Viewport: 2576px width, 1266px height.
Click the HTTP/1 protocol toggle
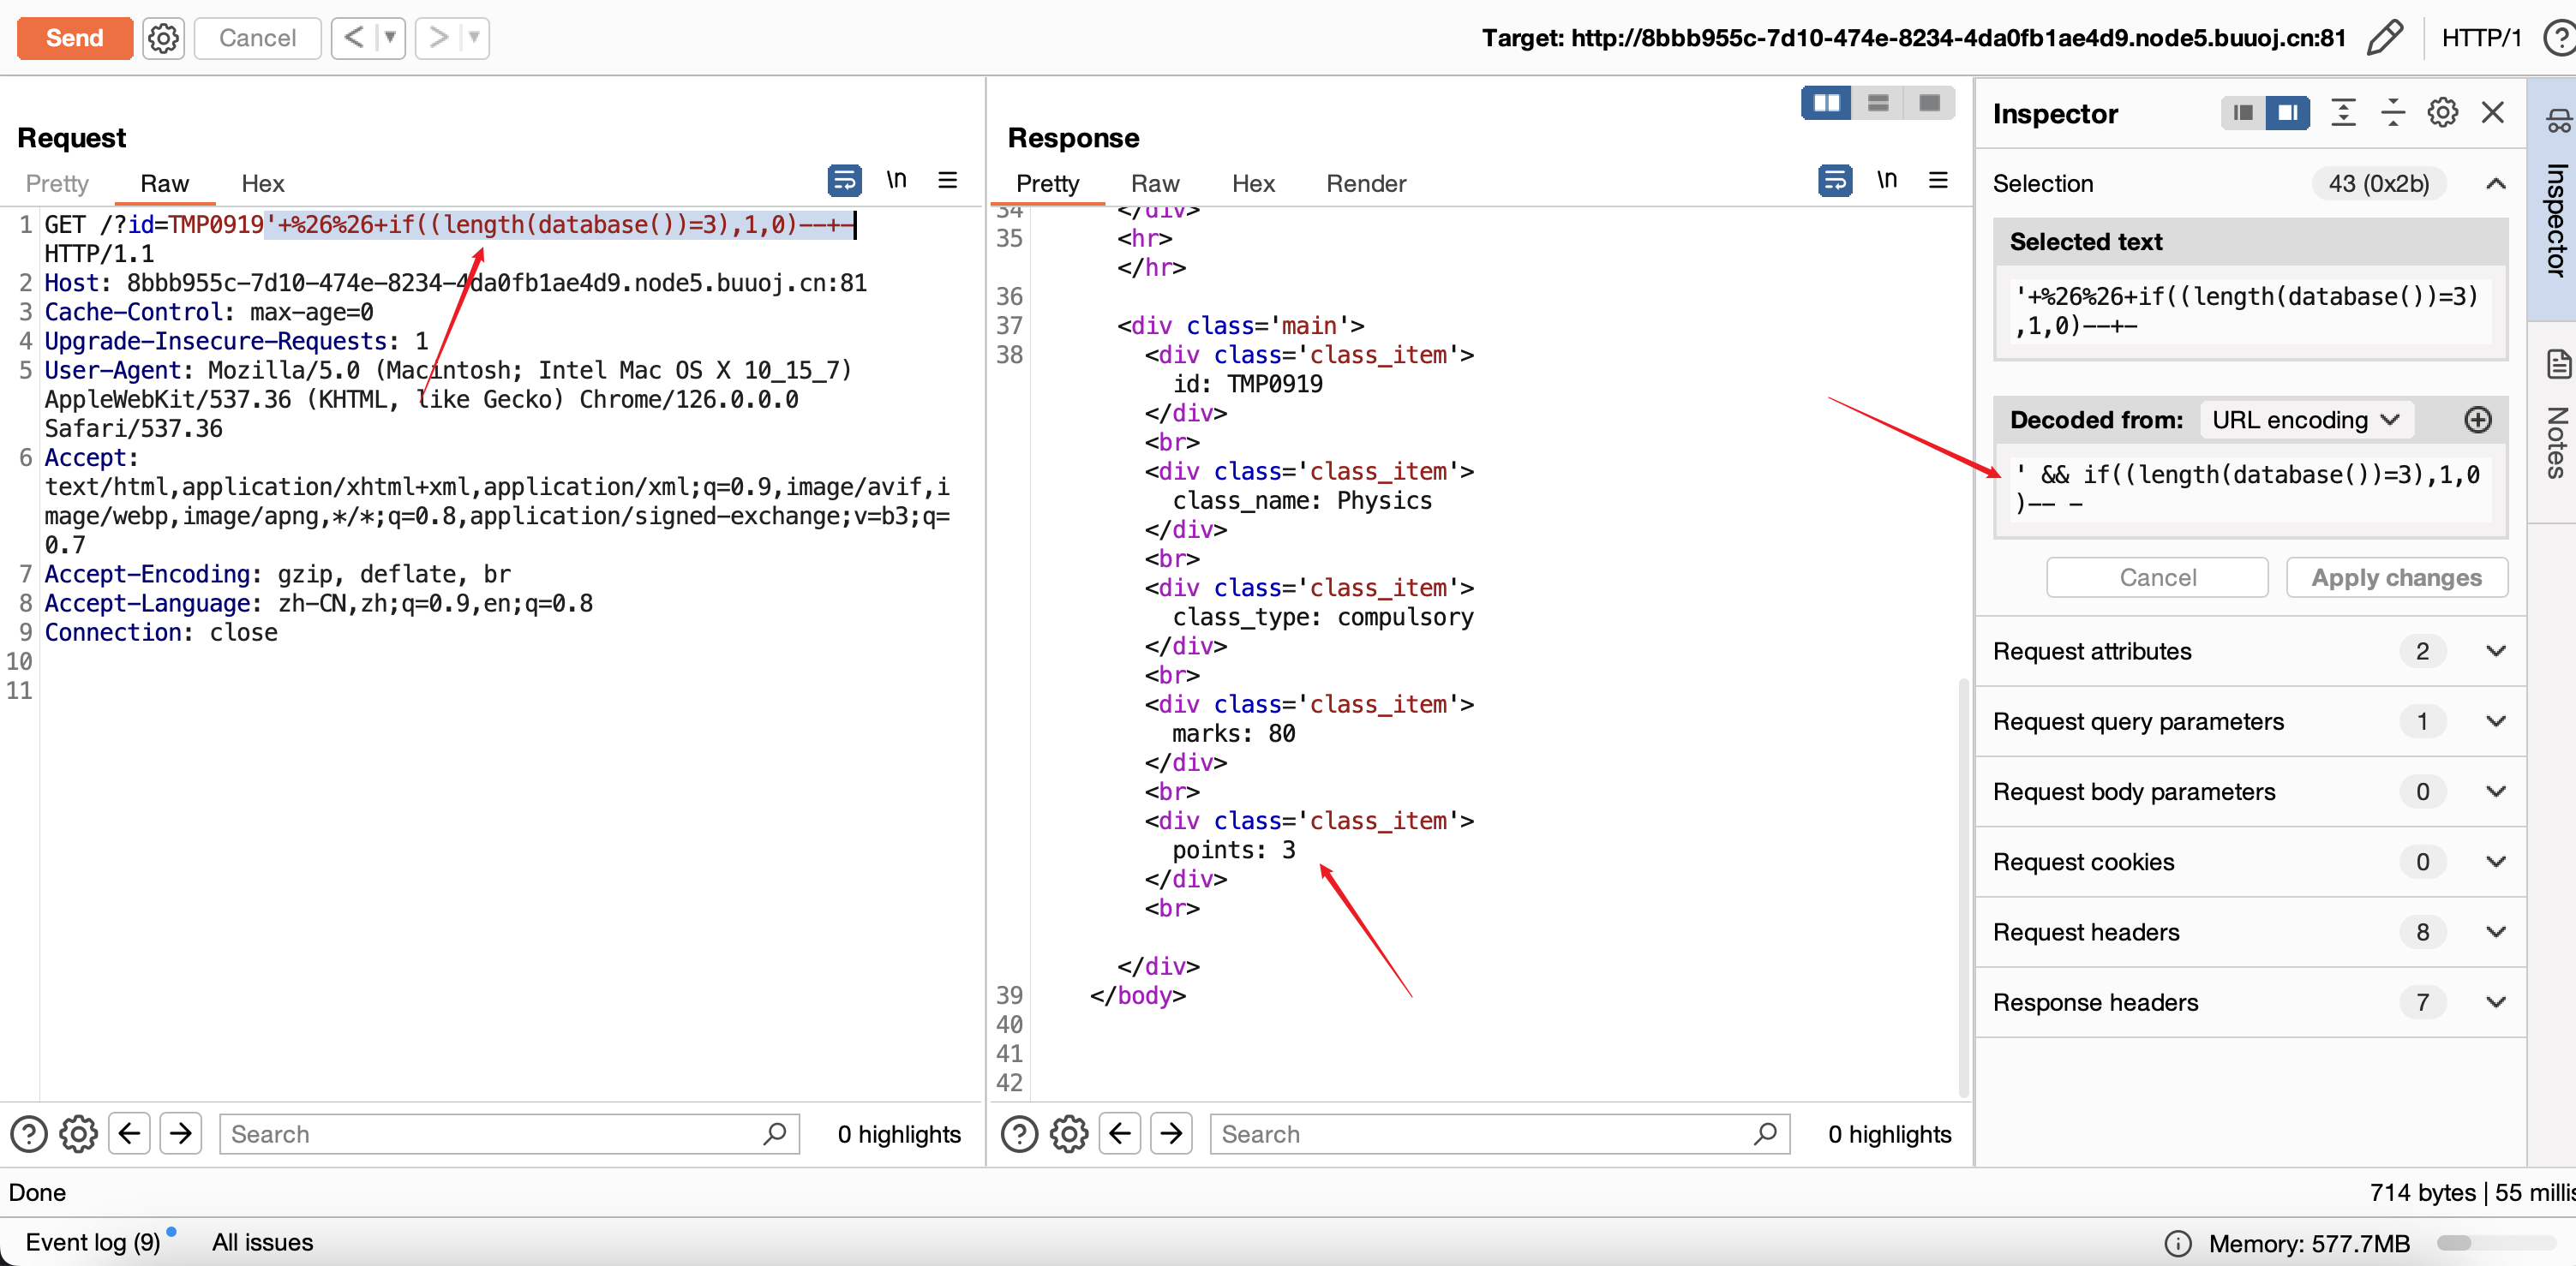(2481, 38)
